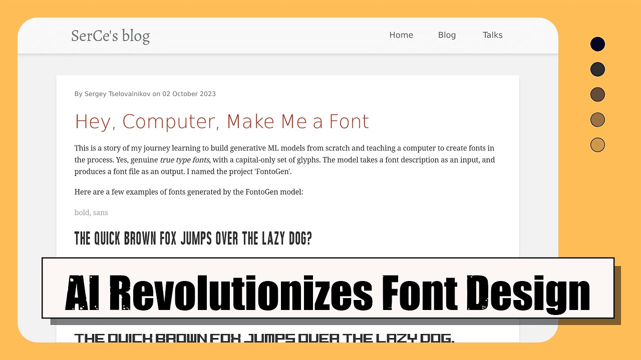The height and width of the screenshot is (360, 641).
Task: Click the medium brown color dot
Action: 597,119
